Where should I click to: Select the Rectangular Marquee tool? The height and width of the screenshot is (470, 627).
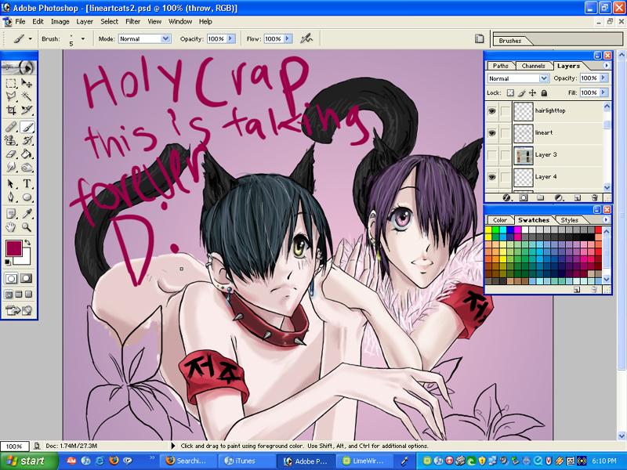(11, 84)
